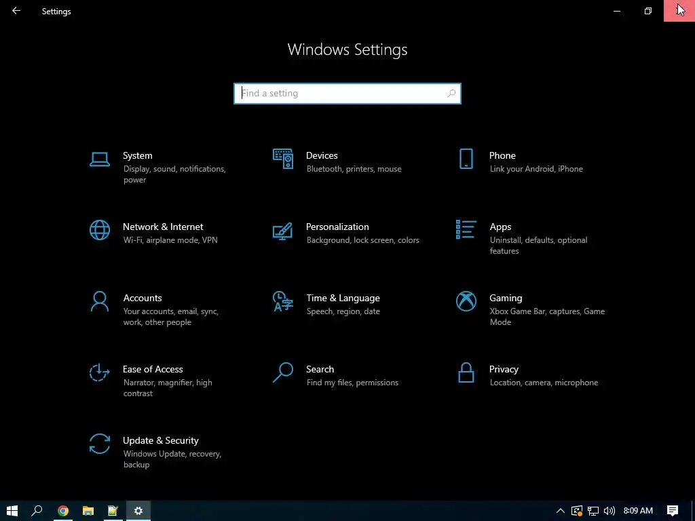Open Privacy settings title
695x521 pixels.
(504, 369)
